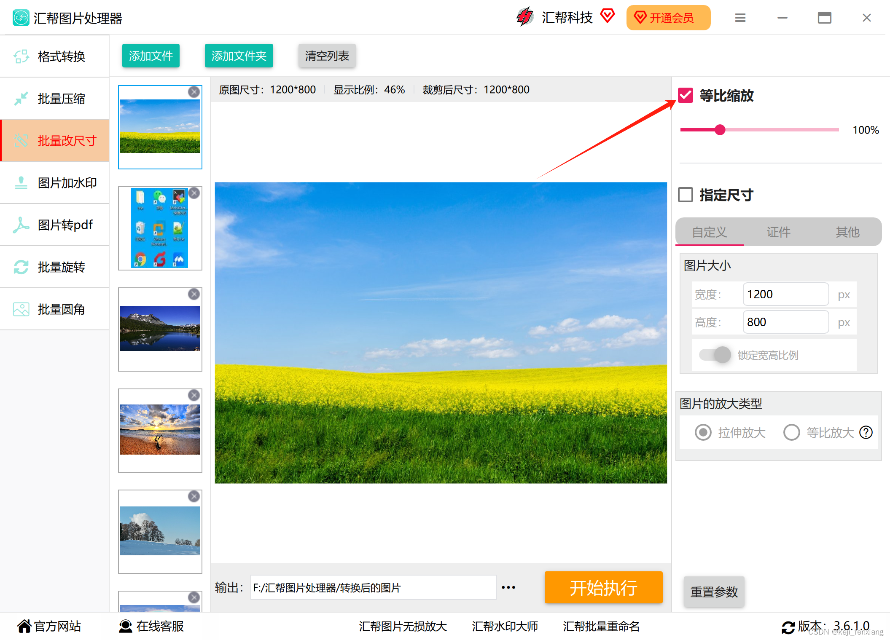Viewport: 890px width, 640px height.
Task: Remove the sunset beach thumbnail via its X
Action: pos(194,395)
